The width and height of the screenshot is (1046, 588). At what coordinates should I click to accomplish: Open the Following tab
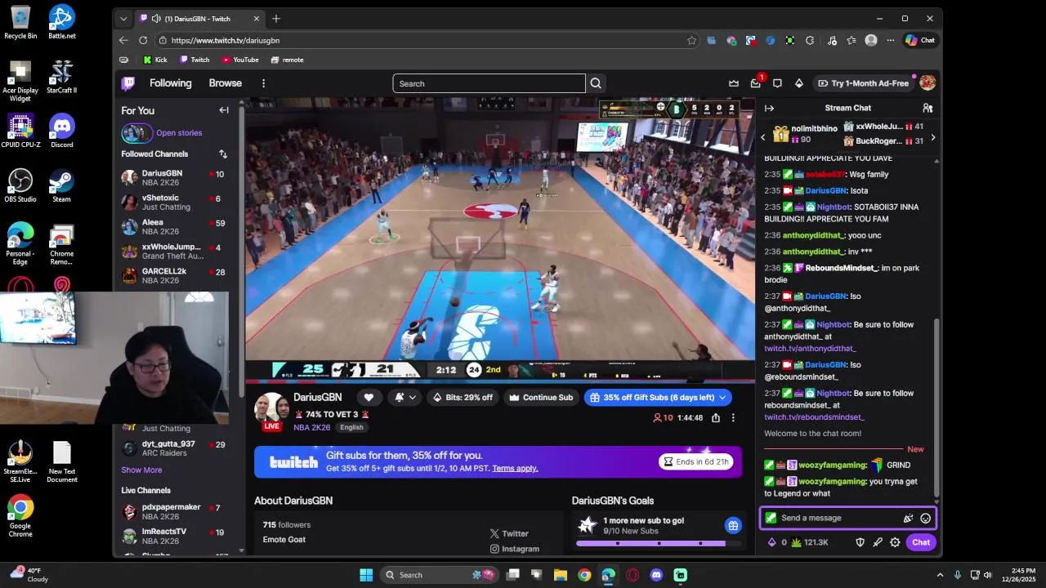click(x=170, y=83)
